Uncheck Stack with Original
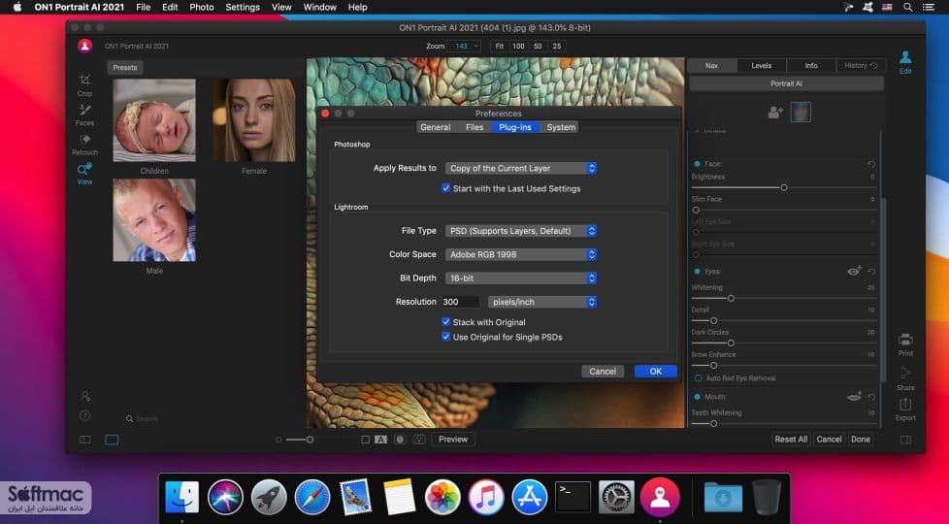 click(446, 322)
